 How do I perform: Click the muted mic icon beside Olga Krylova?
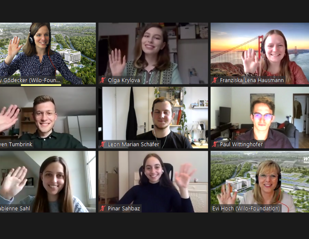click(x=102, y=80)
